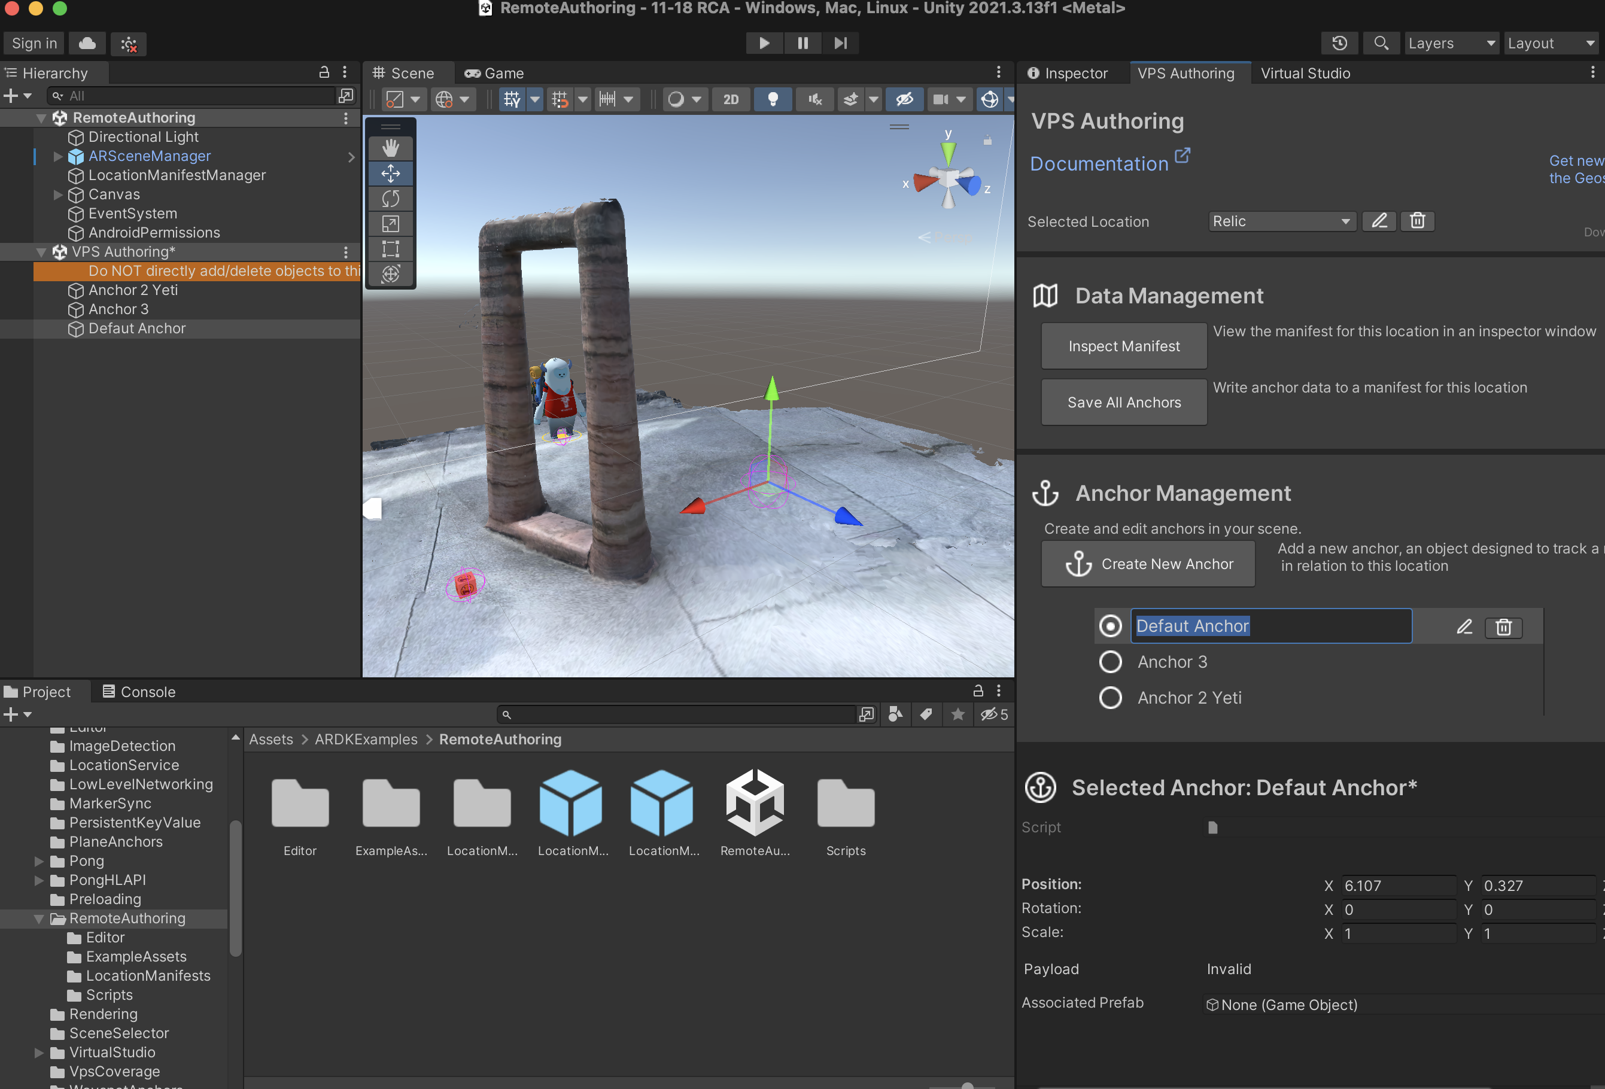Screen dimensions: 1605x1089
Task: Select the Rect transform tool
Action: click(x=390, y=248)
